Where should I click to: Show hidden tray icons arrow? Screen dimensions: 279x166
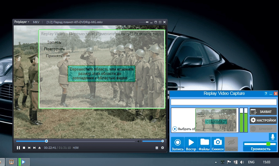(x=216, y=162)
